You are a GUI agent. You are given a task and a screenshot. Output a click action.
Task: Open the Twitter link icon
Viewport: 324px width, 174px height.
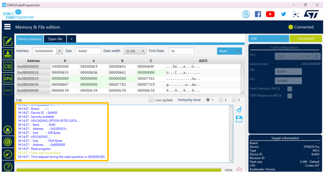(283, 14)
